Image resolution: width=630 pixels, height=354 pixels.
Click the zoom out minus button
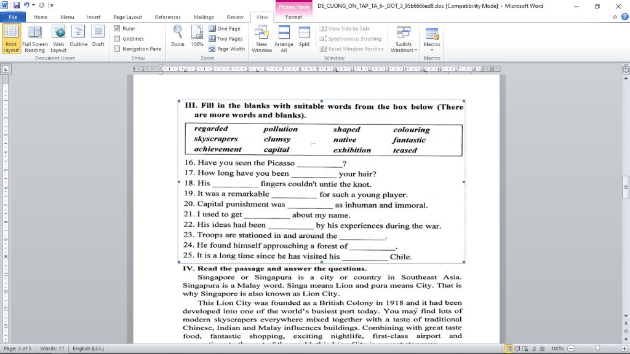[571, 348]
